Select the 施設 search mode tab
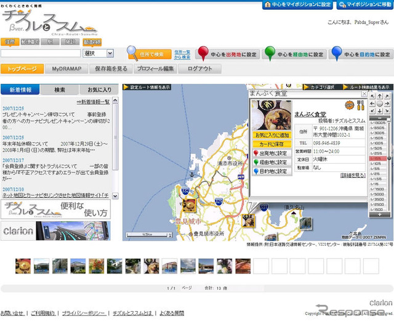The image size is (394, 324). [x=70, y=42]
